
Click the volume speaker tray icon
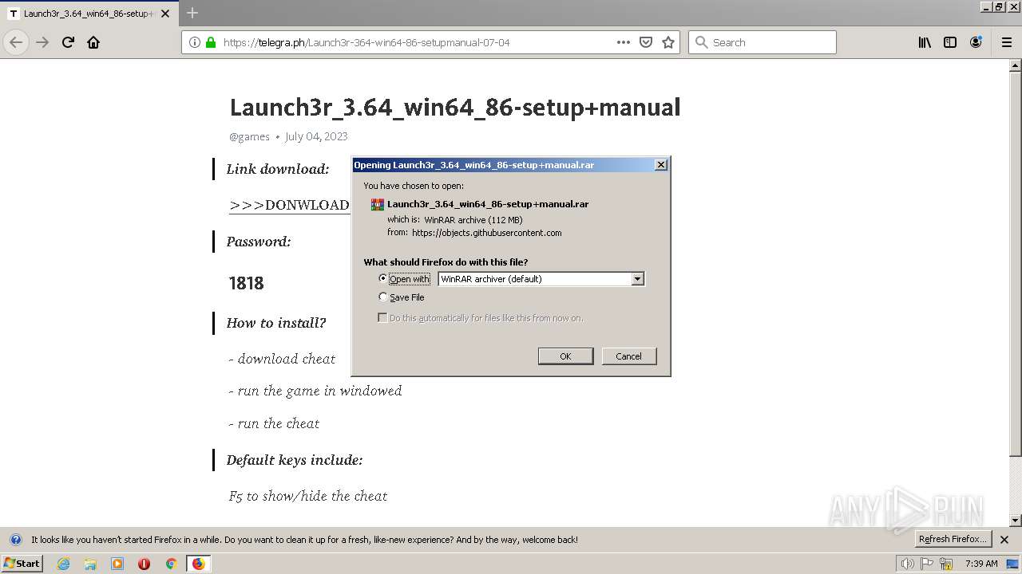click(x=908, y=564)
